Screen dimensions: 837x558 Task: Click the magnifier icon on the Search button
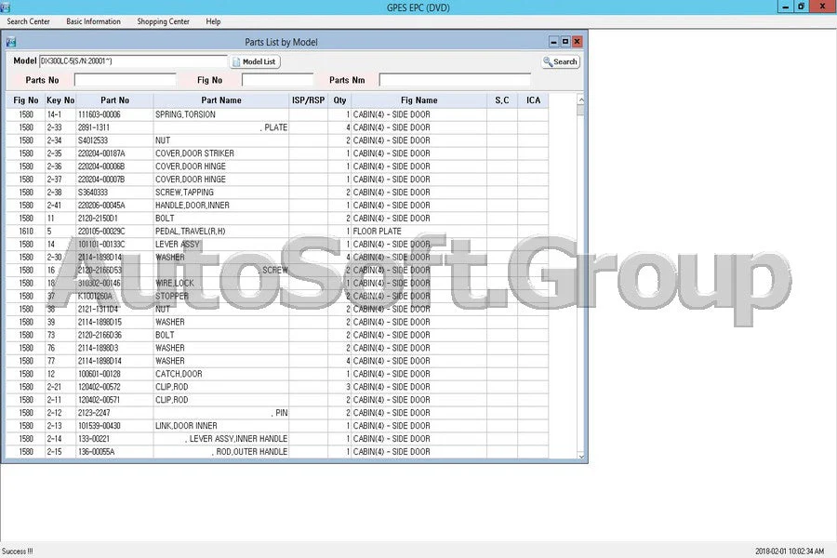pos(549,61)
